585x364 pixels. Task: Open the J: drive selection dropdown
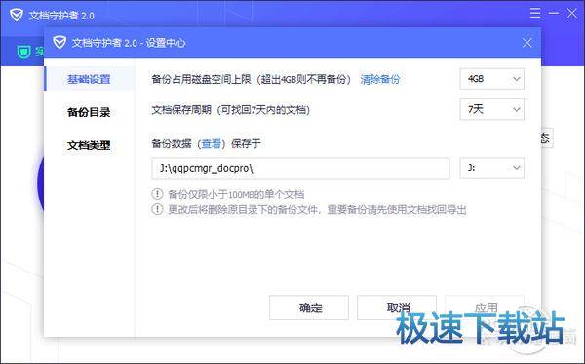click(x=492, y=168)
